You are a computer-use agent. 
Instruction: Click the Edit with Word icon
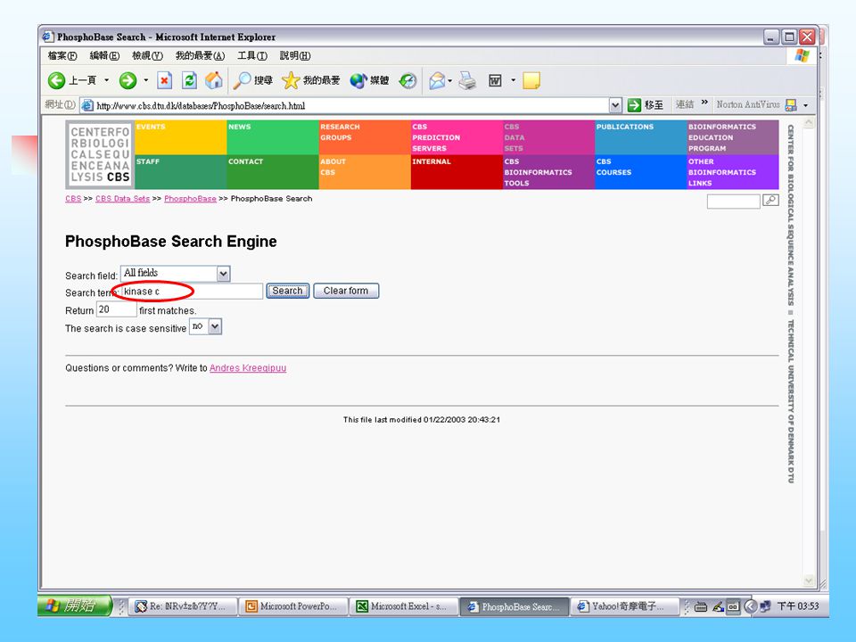coord(495,81)
